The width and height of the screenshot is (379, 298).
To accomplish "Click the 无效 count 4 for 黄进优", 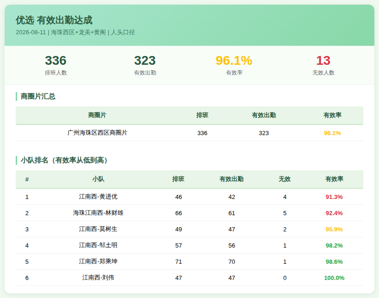I will pos(285,197).
